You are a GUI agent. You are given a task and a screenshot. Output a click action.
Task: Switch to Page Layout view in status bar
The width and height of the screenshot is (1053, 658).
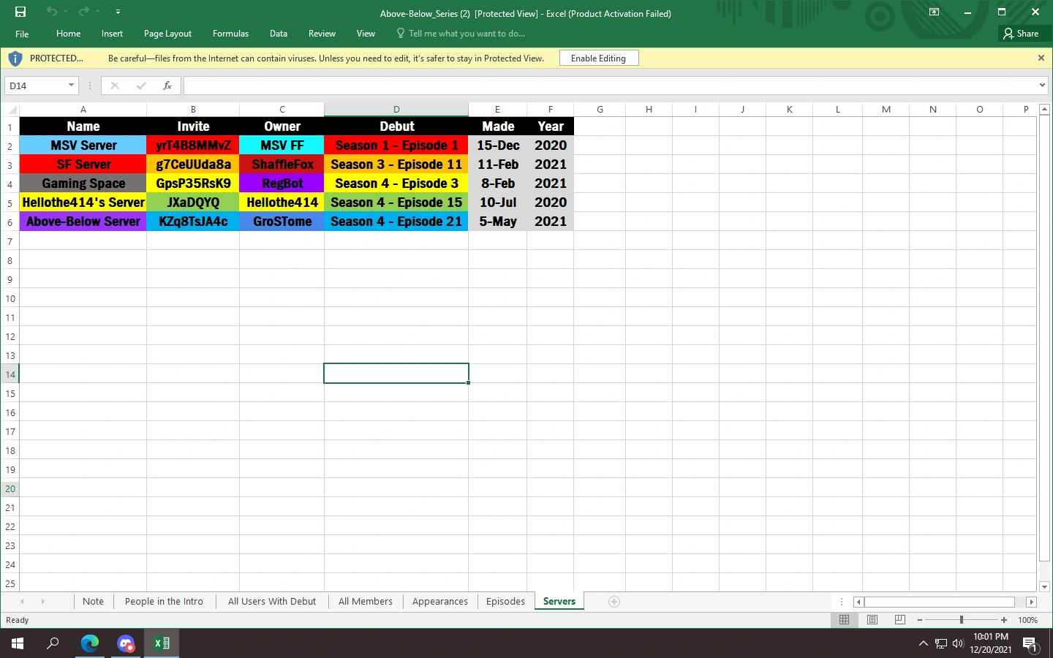872,620
